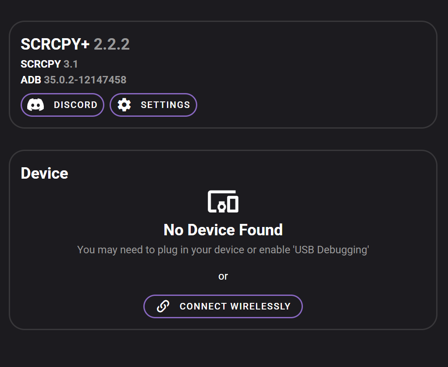This screenshot has width=448, height=367.
Task: Open the Discord button label
Action: tap(75, 105)
